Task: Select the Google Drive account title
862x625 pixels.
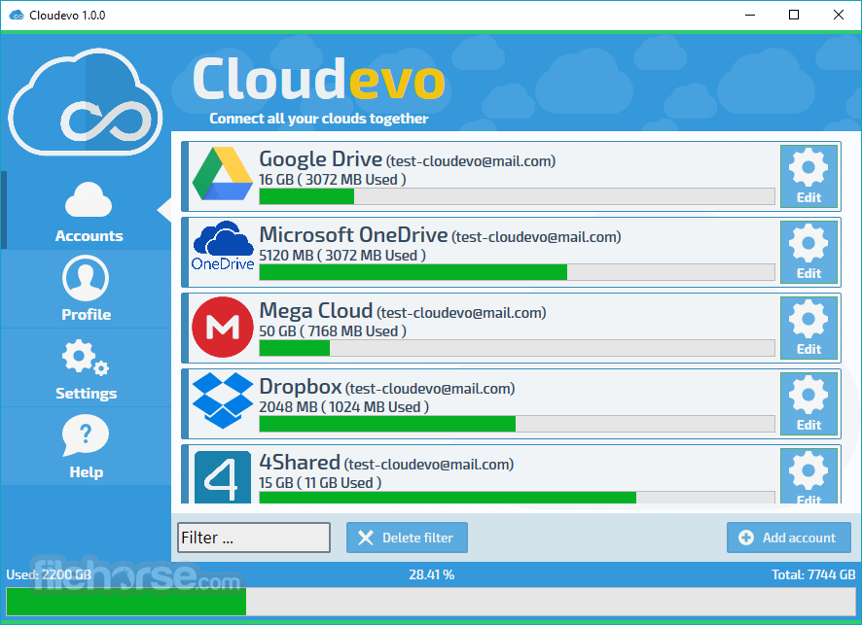Action: coord(320,159)
